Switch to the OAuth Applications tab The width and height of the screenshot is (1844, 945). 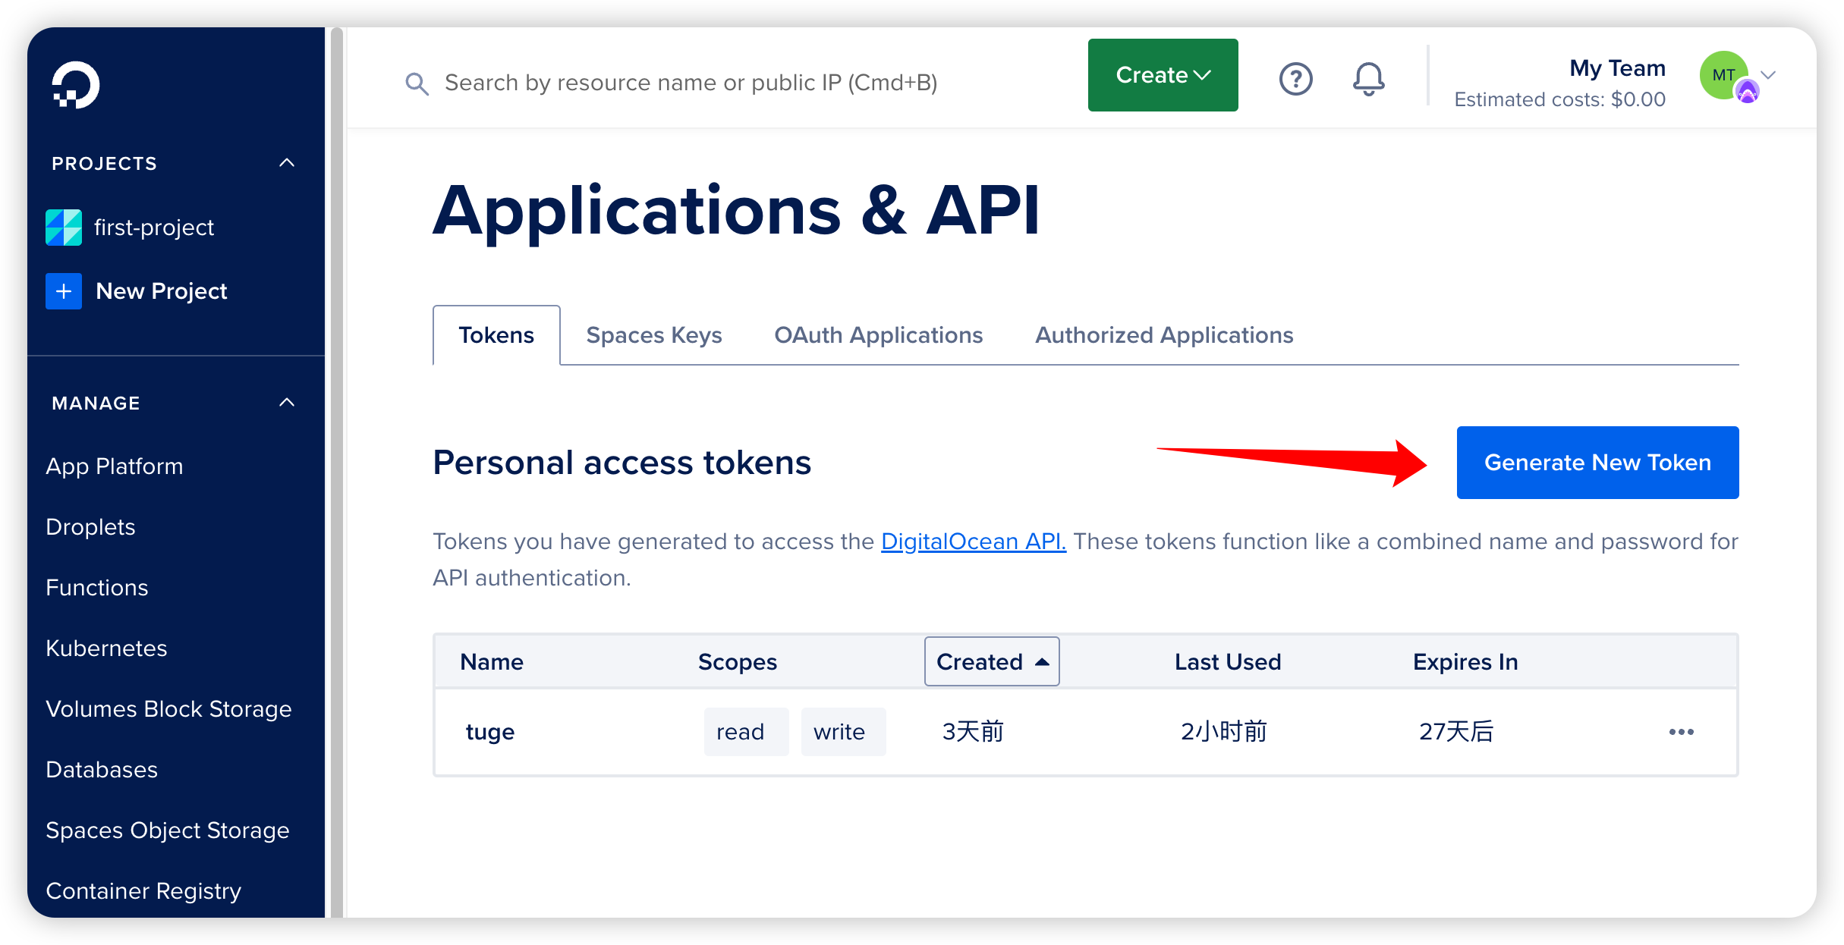(x=878, y=335)
